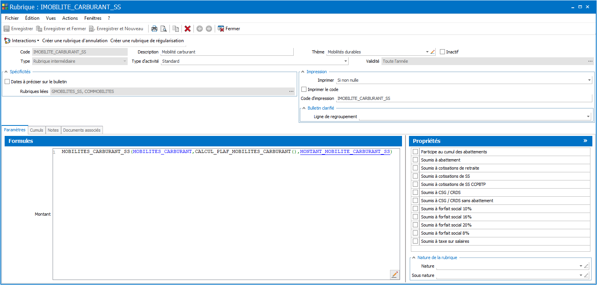
Task: Check Soumis à CSG / CRDS
Action: [x=415, y=192]
